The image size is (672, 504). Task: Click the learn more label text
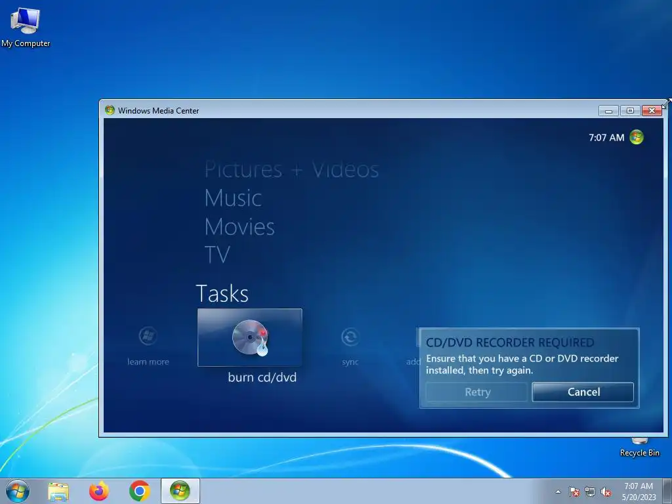[148, 362]
